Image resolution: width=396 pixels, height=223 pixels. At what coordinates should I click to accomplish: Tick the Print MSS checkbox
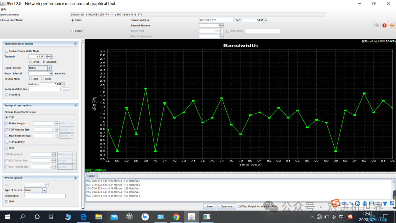7,95
